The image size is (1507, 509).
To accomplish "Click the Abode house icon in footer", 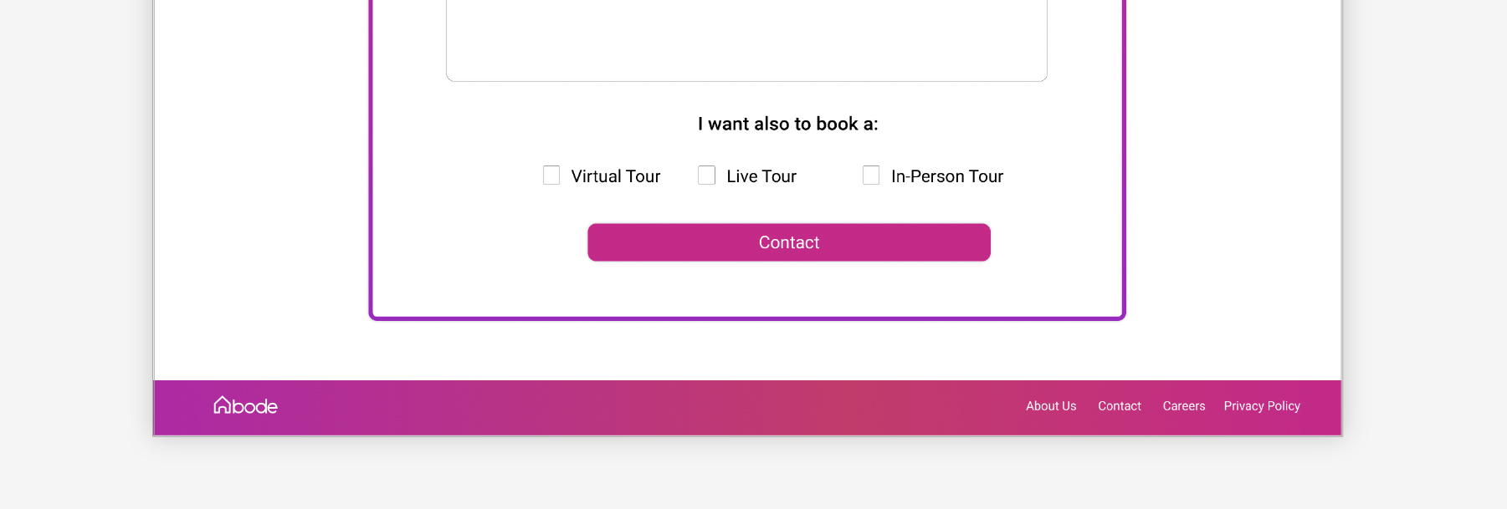I will click(222, 405).
